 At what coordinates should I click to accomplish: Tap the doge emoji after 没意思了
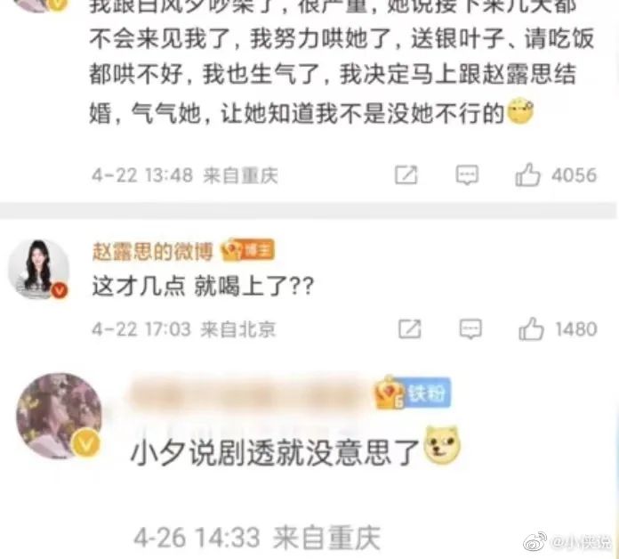pyautogui.click(x=442, y=445)
